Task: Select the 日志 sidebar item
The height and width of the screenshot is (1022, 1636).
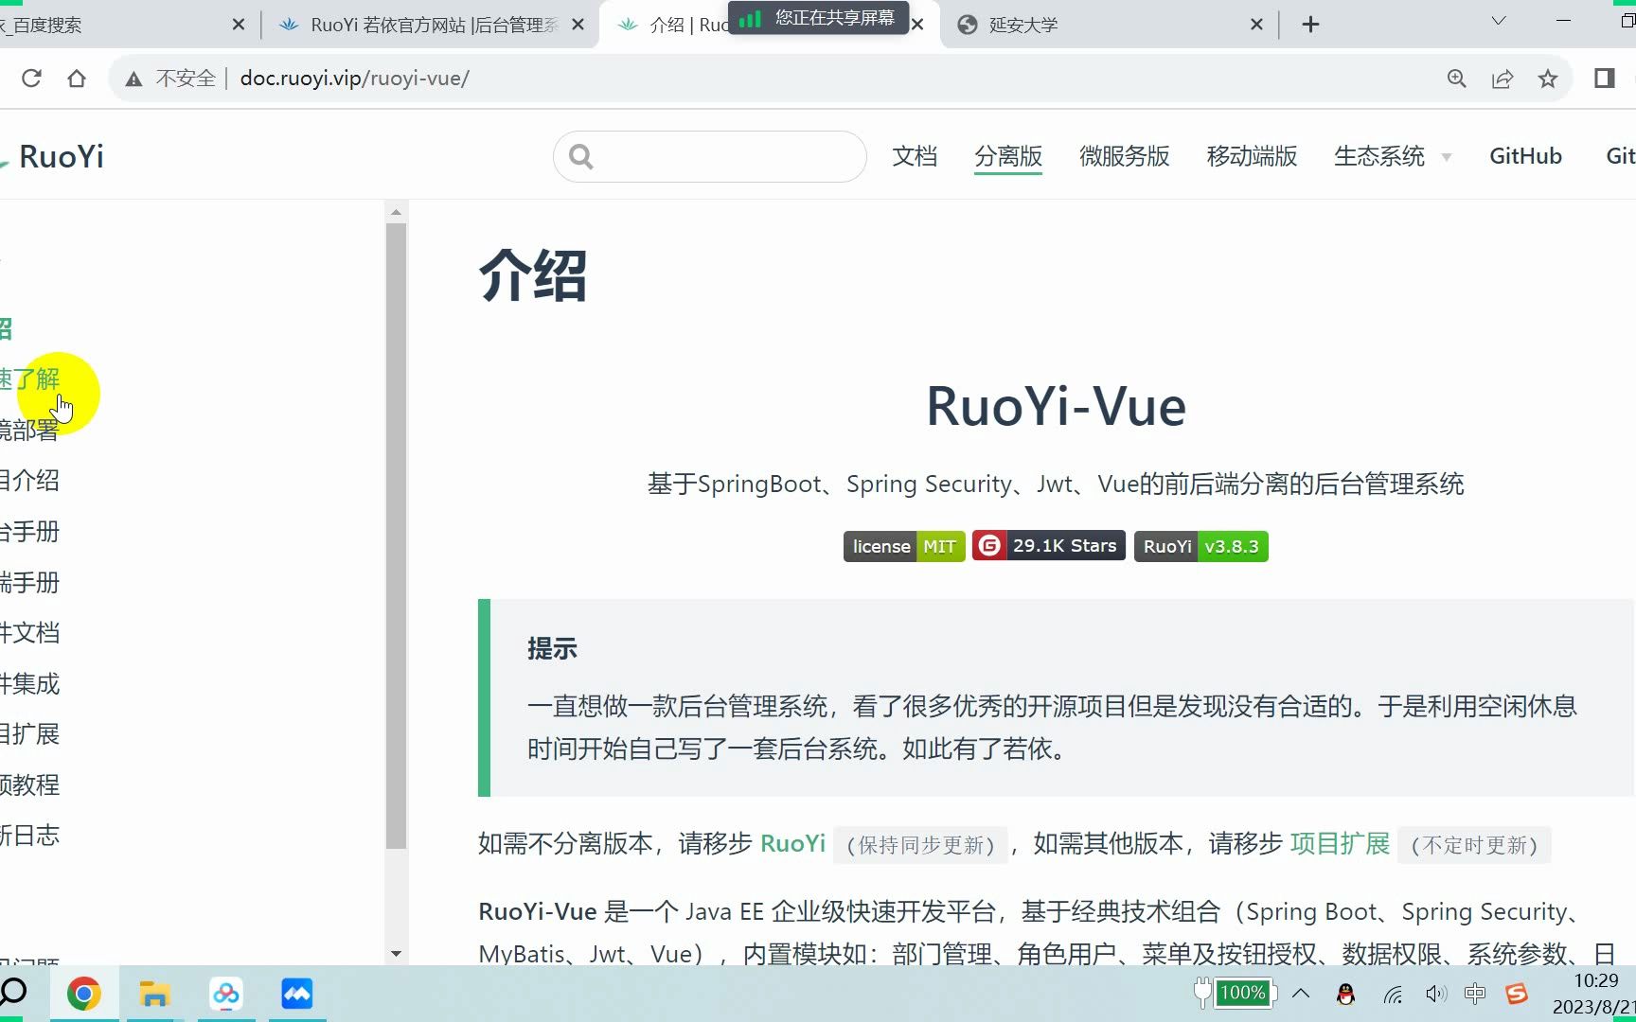Action: [30, 835]
